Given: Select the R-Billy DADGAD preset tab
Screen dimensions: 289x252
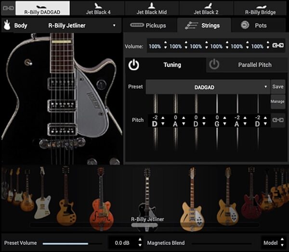Looking at the screenshot, I should click(x=42, y=8).
